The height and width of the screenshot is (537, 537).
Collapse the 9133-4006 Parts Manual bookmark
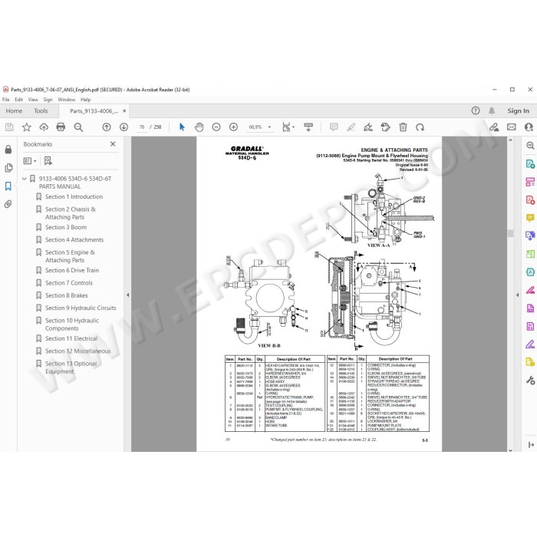click(x=25, y=179)
